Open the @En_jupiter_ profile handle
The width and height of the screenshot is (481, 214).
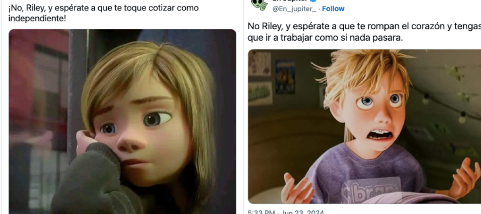294,8
